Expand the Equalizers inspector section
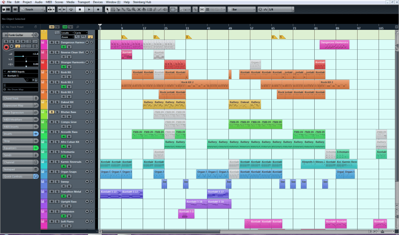 click(x=20, y=148)
